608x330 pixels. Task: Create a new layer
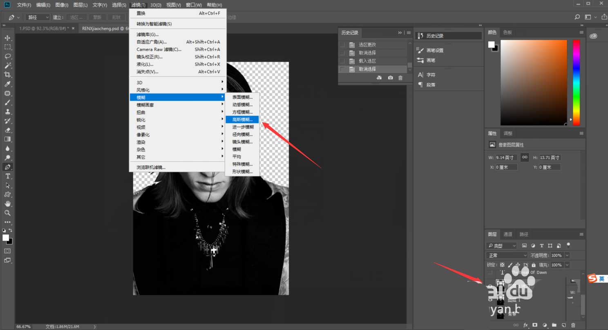pyautogui.click(x=563, y=325)
